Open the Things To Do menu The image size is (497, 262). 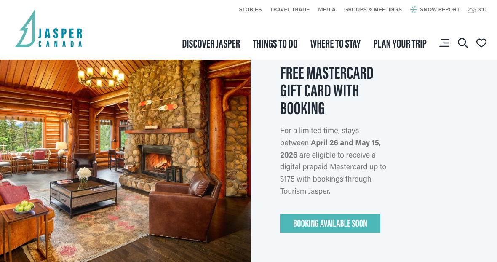coord(275,44)
